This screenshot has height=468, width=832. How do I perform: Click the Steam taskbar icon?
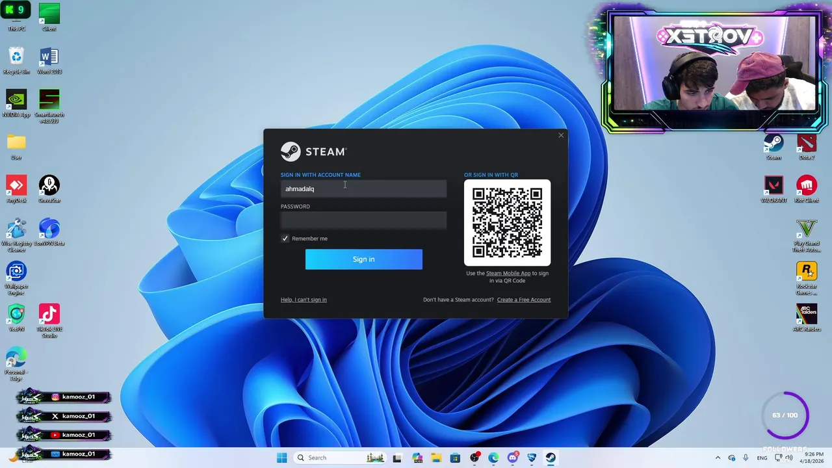551,458
